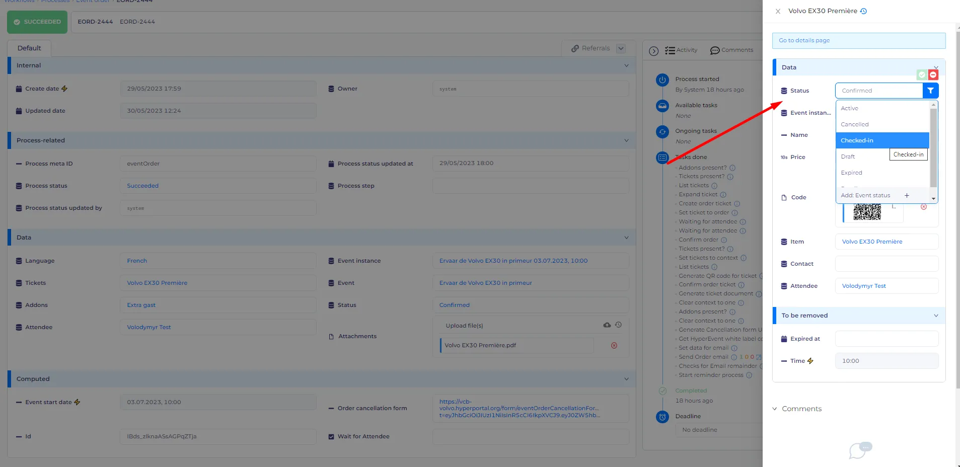
Task: Click the Tasks done list icon
Action: pos(662,158)
